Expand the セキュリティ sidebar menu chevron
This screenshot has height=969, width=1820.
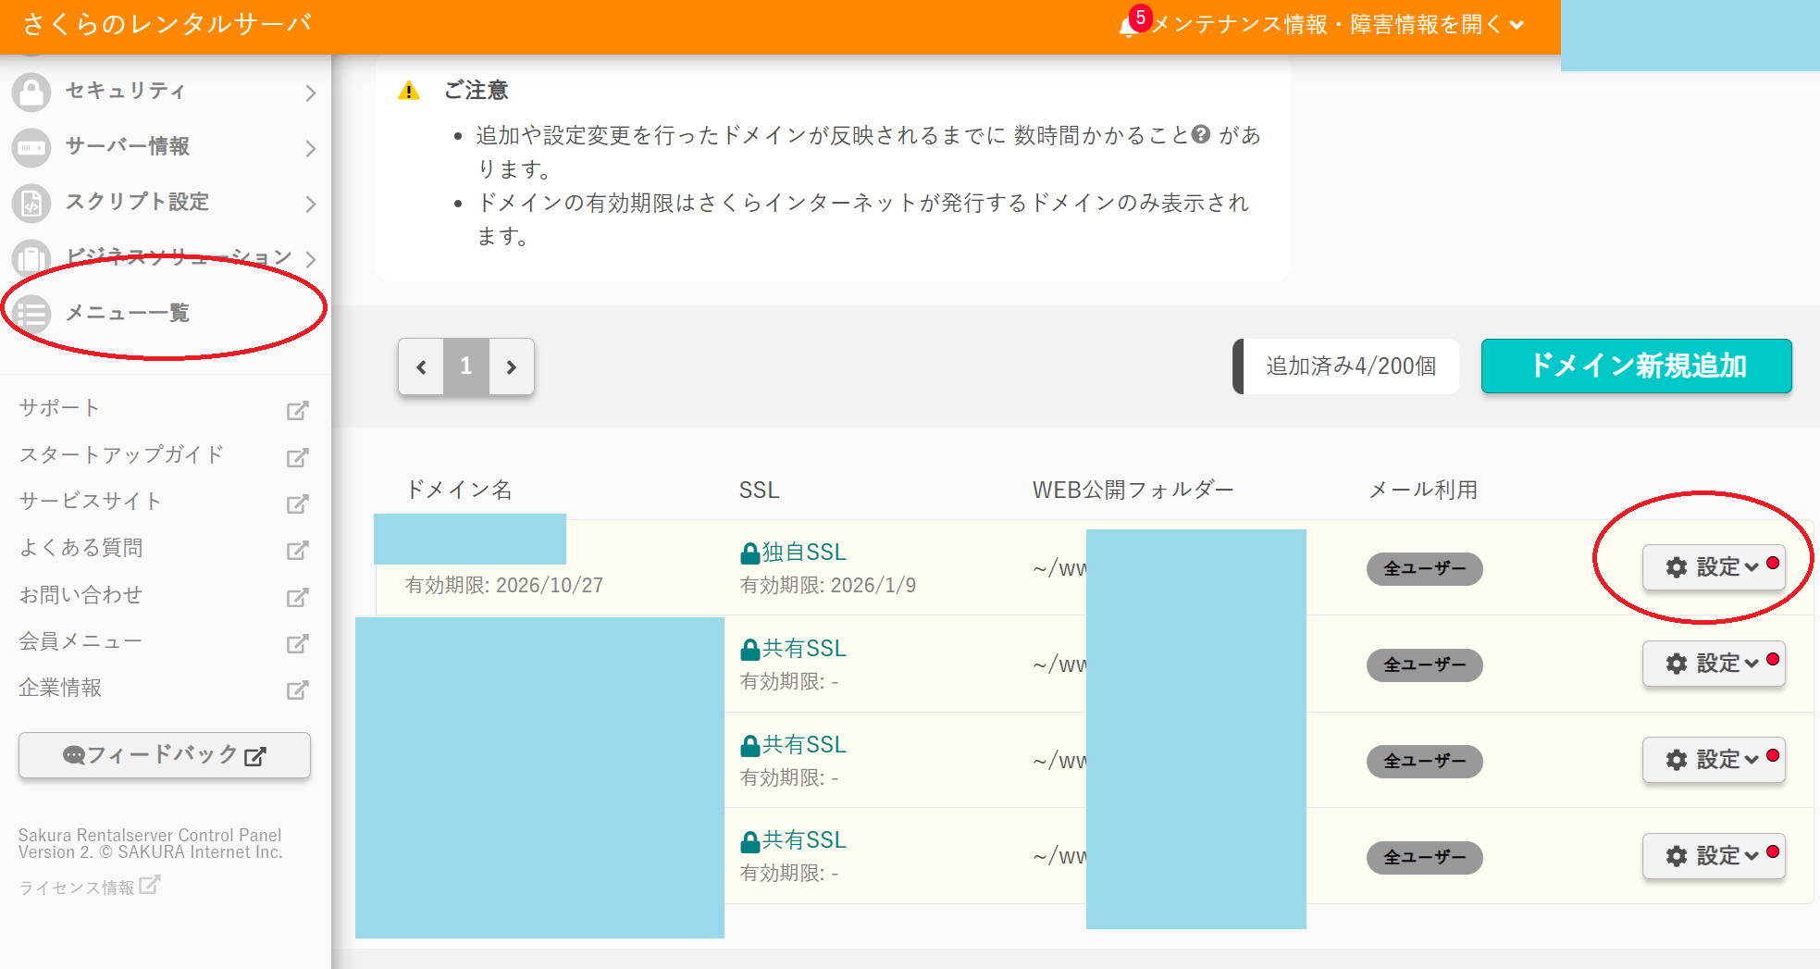[310, 93]
